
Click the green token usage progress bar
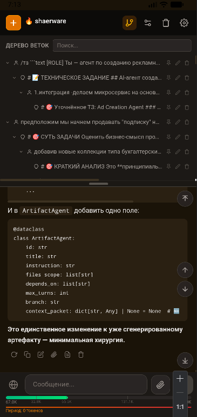pyautogui.click(x=37, y=398)
